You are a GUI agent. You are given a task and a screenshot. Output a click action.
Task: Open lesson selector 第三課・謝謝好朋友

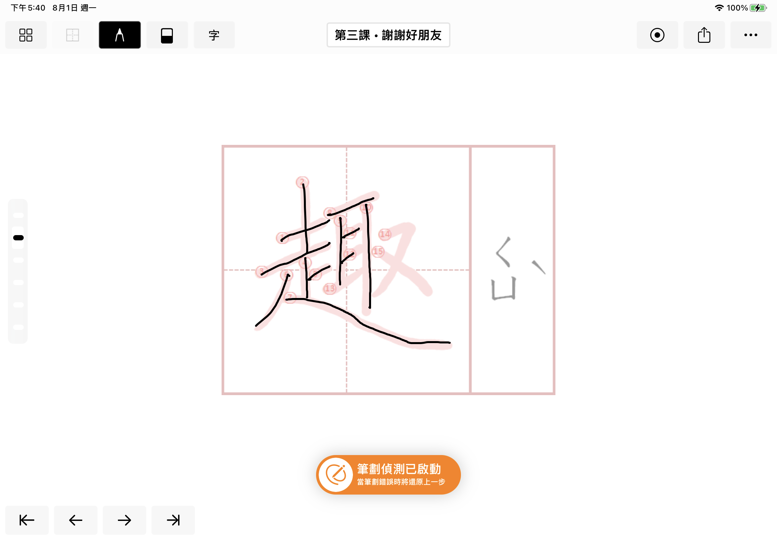pos(388,35)
